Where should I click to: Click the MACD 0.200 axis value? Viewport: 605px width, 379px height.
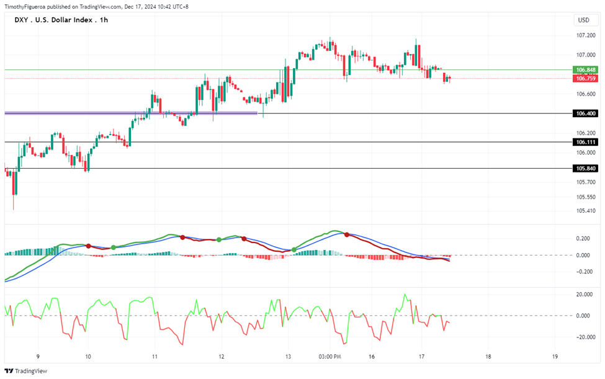point(583,238)
